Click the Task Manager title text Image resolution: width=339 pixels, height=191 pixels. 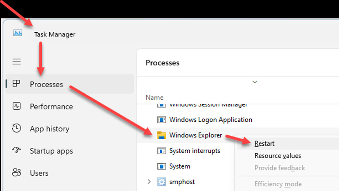tap(55, 34)
